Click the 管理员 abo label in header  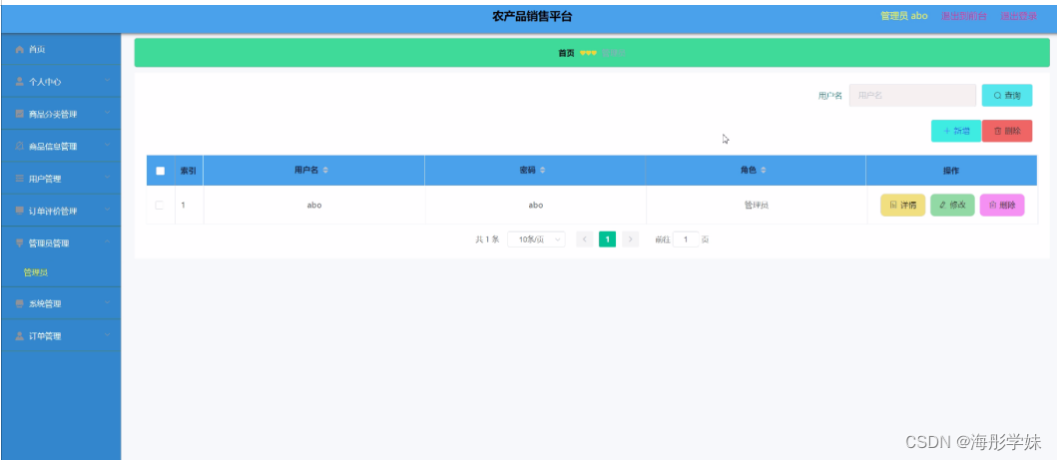(x=904, y=16)
